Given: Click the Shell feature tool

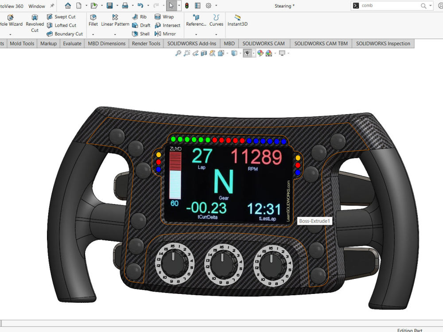Looking at the screenshot, I should click(141, 34).
